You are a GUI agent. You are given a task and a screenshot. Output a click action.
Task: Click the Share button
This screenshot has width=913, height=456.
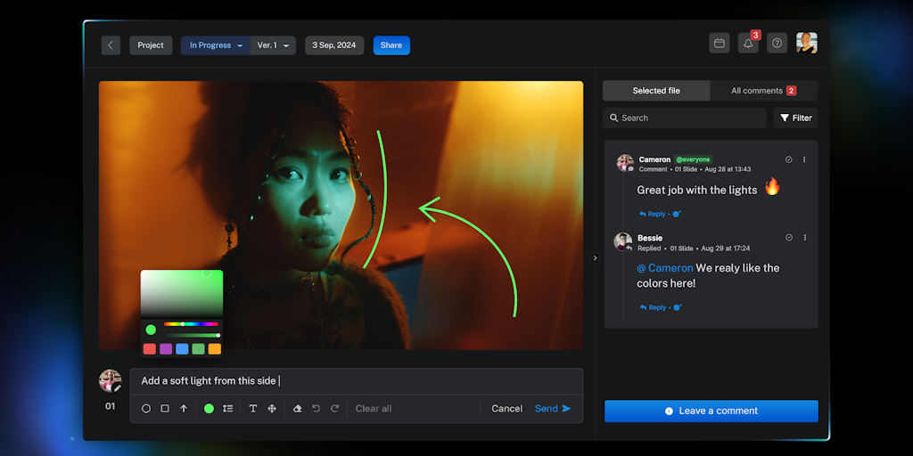pyautogui.click(x=391, y=45)
